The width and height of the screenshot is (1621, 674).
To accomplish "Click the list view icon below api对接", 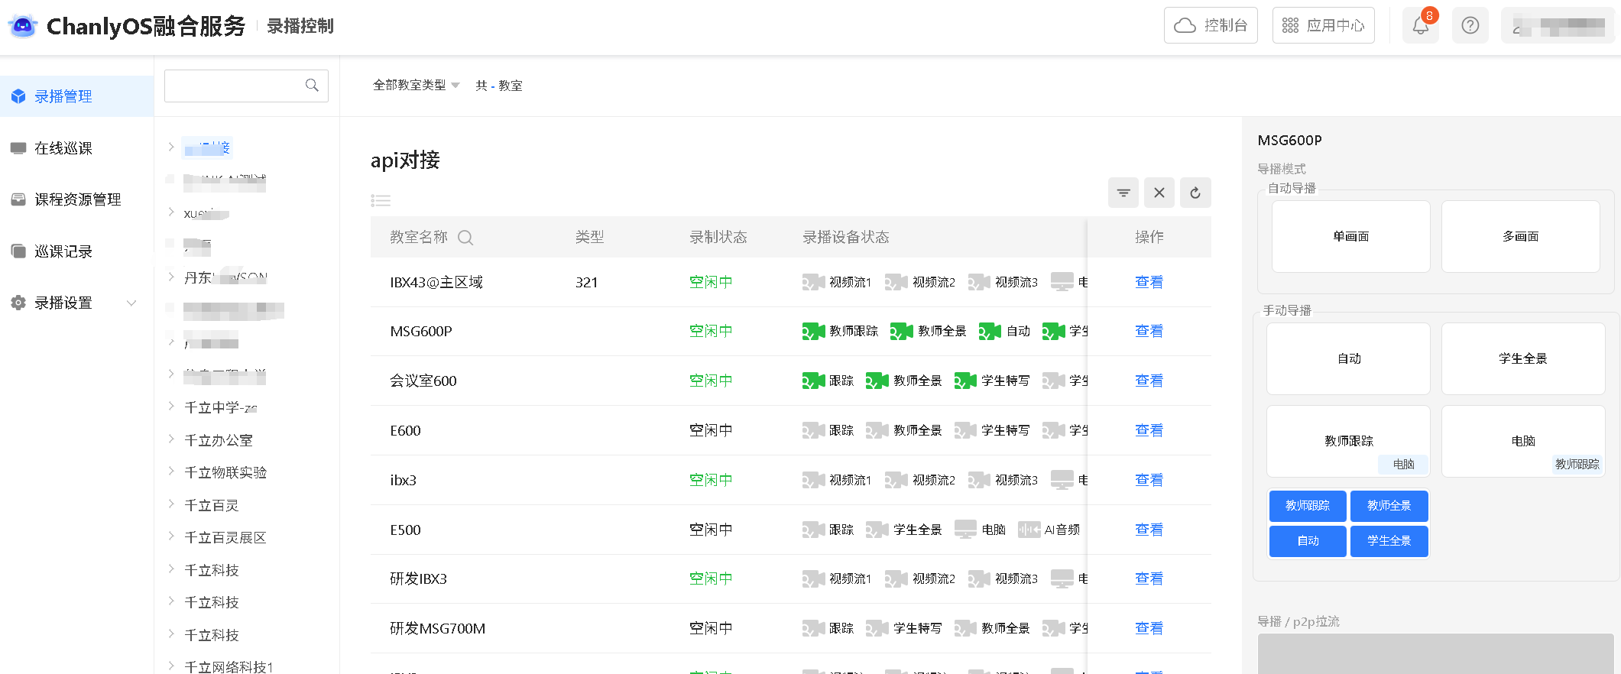I will [381, 200].
